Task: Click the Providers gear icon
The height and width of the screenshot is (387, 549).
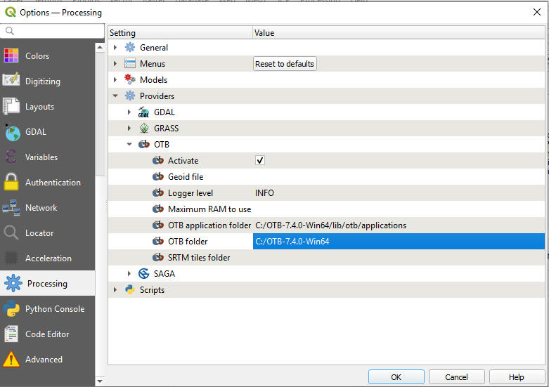Action: (x=130, y=96)
